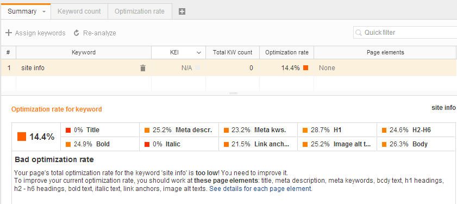
Task: Grab the horizontal pane splitter handle
Action: point(234,94)
